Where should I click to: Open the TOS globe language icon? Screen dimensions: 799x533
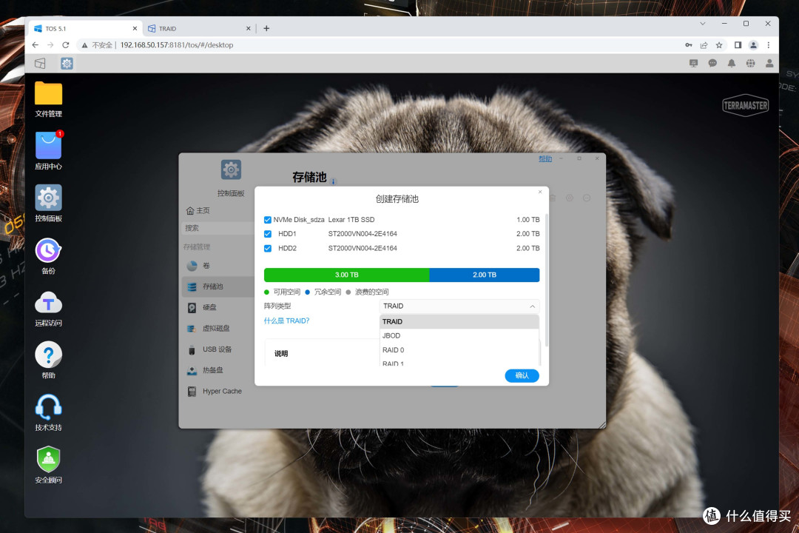click(x=751, y=63)
